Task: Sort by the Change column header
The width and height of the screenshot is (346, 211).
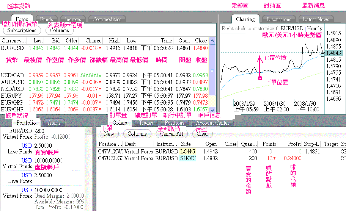Action: (93, 41)
